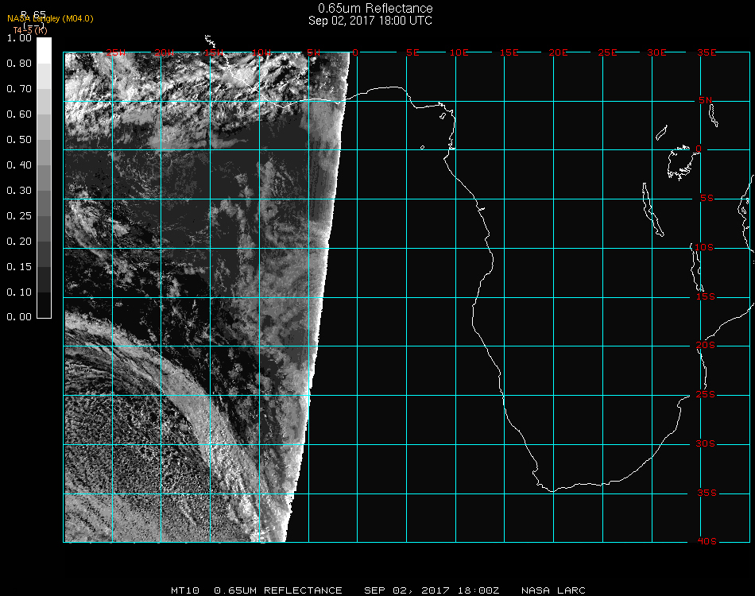Click the 20E longitude label
The width and height of the screenshot is (755, 596).
pyautogui.click(x=558, y=52)
